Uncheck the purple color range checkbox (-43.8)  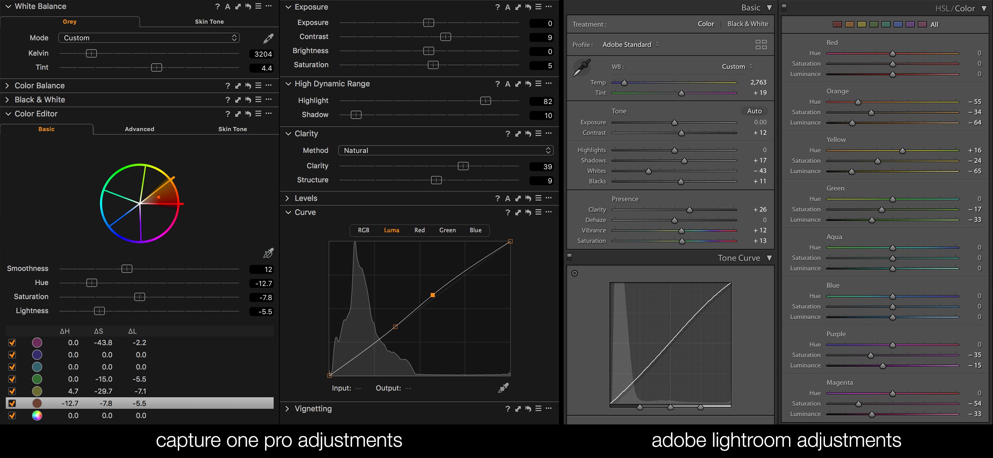(12, 343)
